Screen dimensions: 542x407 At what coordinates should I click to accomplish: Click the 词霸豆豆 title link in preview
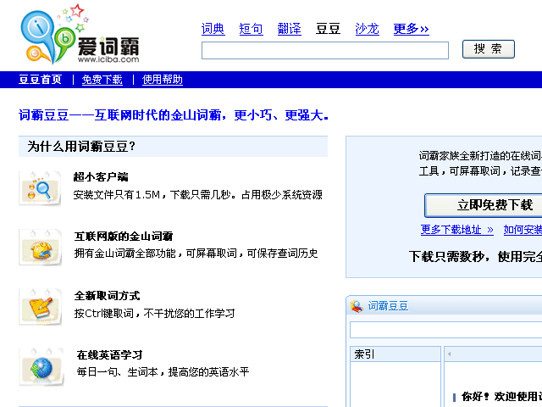(x=388, y=306)
